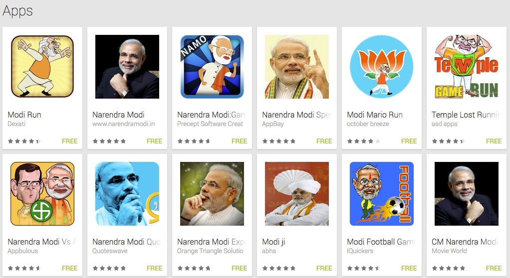Click the star rating of Modi ji

click(279, 268)
